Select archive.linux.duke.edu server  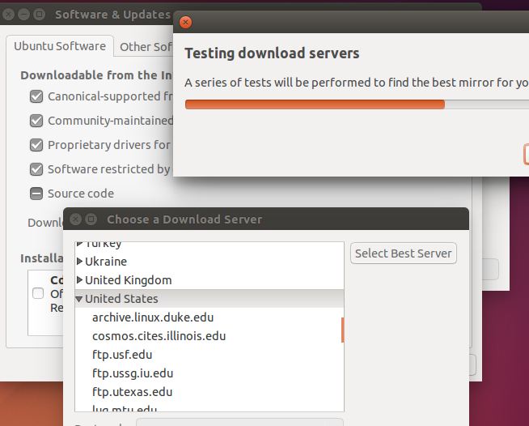209,317
